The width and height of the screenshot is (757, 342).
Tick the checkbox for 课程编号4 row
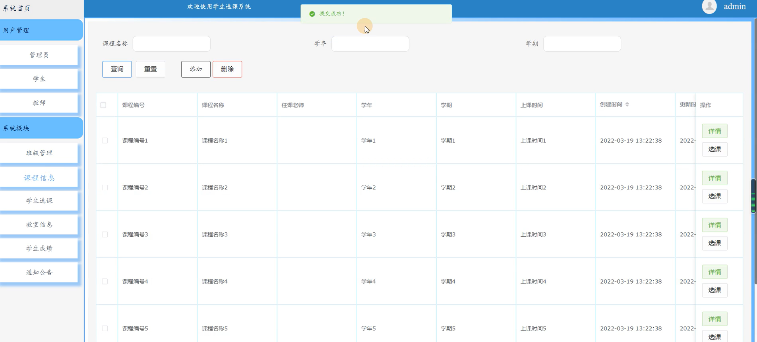pos(105,281)
